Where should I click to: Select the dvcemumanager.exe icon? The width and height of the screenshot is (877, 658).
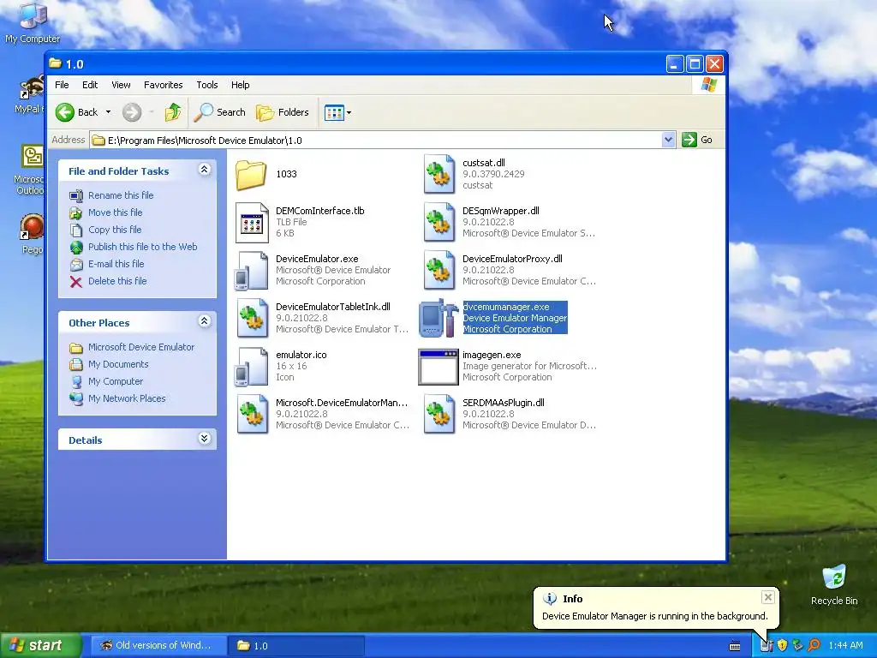439,319
